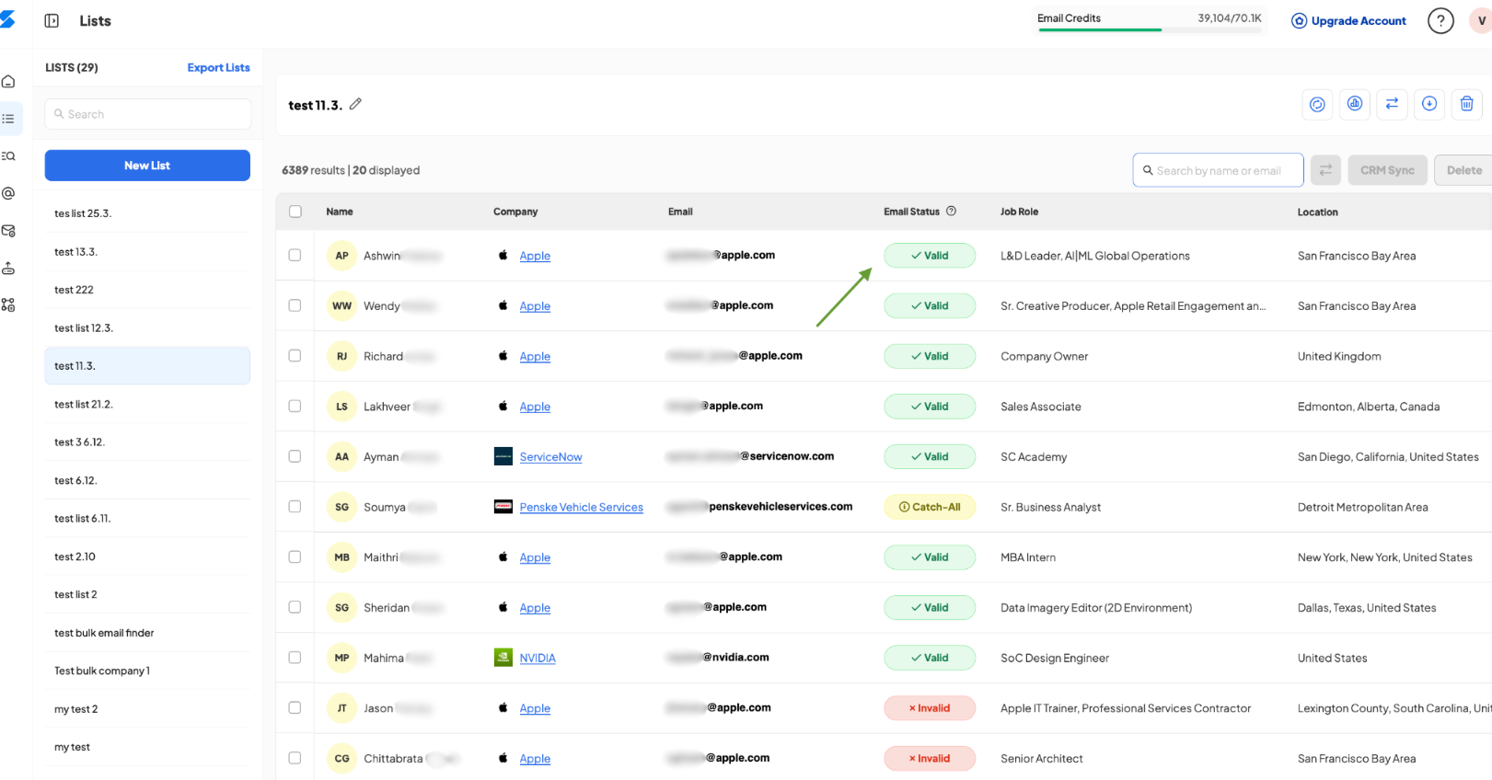Click the CRM Sync button
The height and width of the screenshot is (780, 1492).
(x=1387, y=170)
